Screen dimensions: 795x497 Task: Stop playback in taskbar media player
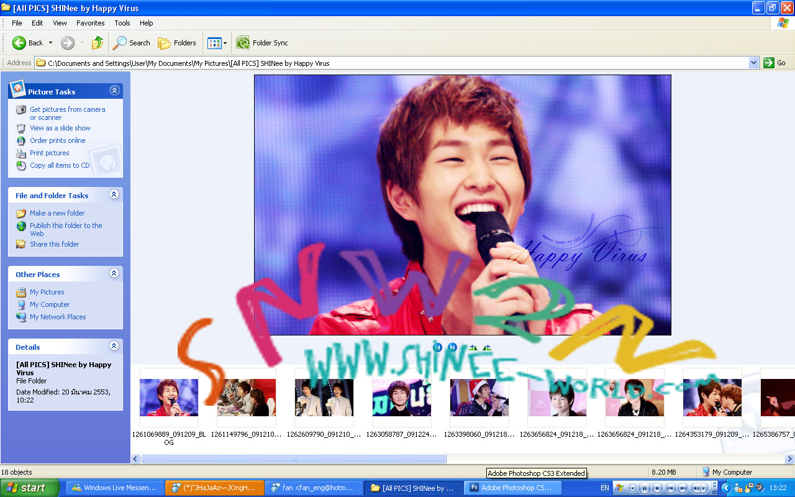point(657,488)
